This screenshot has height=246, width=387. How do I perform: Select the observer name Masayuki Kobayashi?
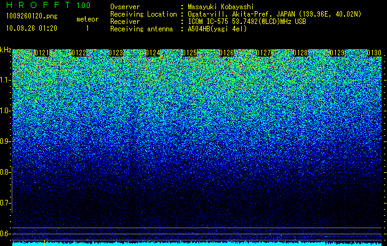[221, 7]
